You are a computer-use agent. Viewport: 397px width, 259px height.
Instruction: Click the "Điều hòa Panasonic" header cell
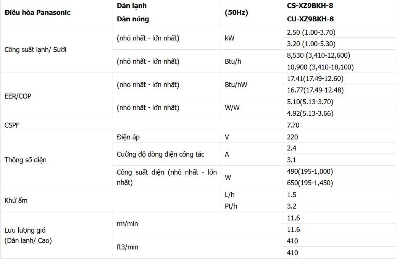37,13
